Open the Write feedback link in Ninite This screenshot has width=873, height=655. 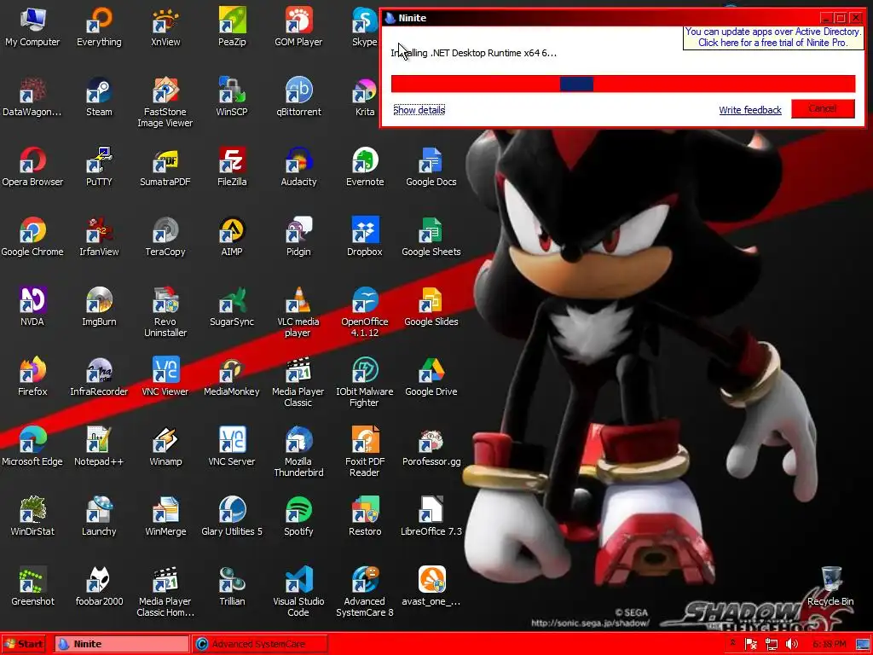pos(750,110)
